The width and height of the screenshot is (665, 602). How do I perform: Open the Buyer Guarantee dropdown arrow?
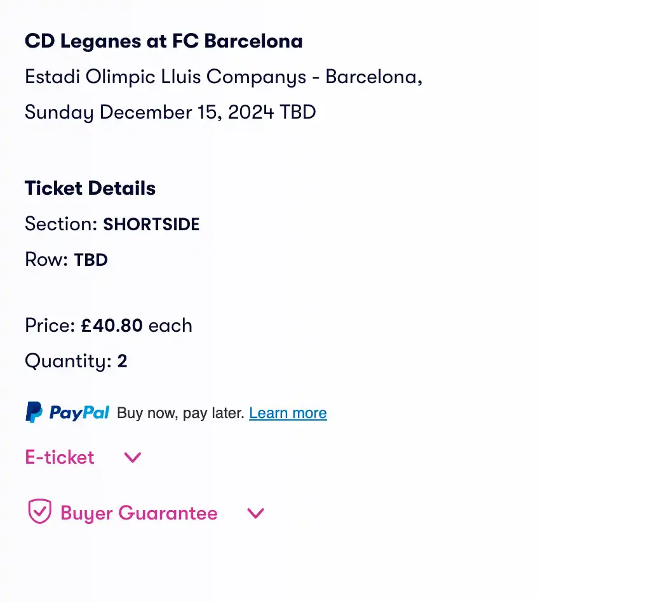click(x=255, y=513)
